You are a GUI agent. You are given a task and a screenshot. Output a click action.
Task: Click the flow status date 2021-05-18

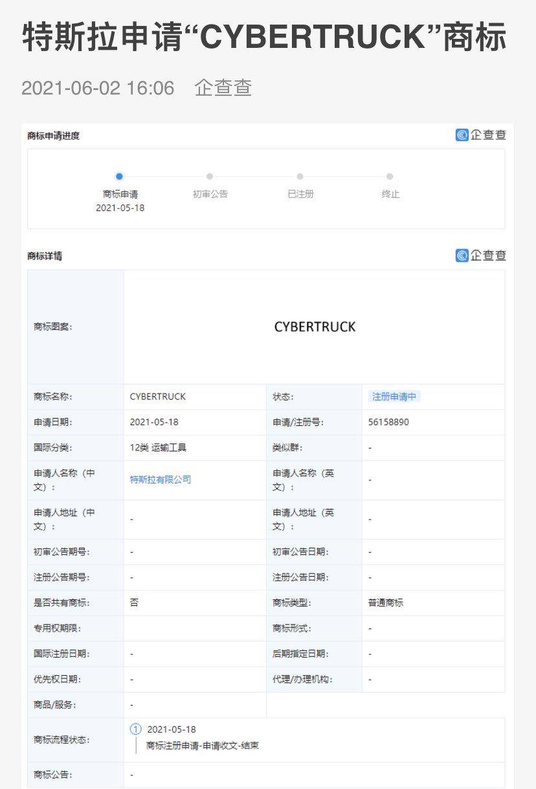pyautogui.click(x=172, y=729)
